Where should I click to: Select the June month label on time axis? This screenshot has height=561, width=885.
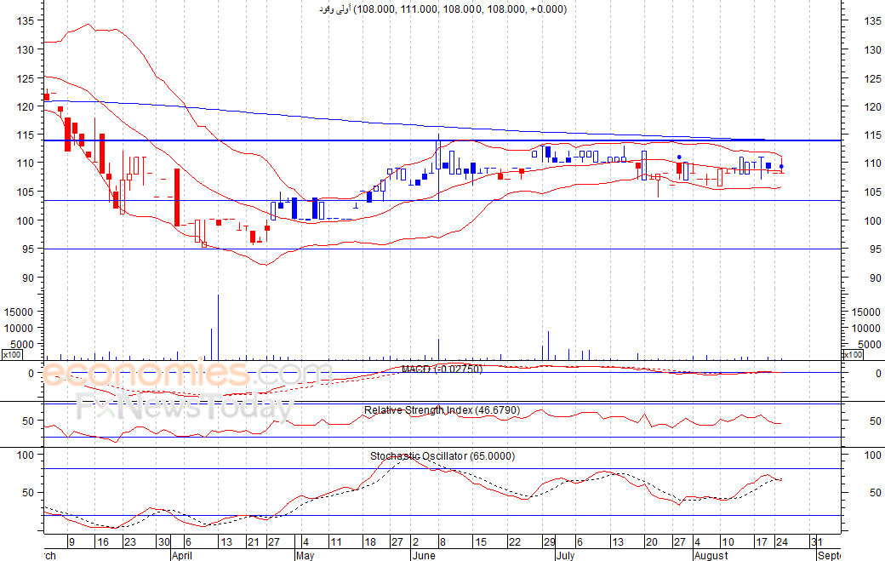click(x=424, y=555)
